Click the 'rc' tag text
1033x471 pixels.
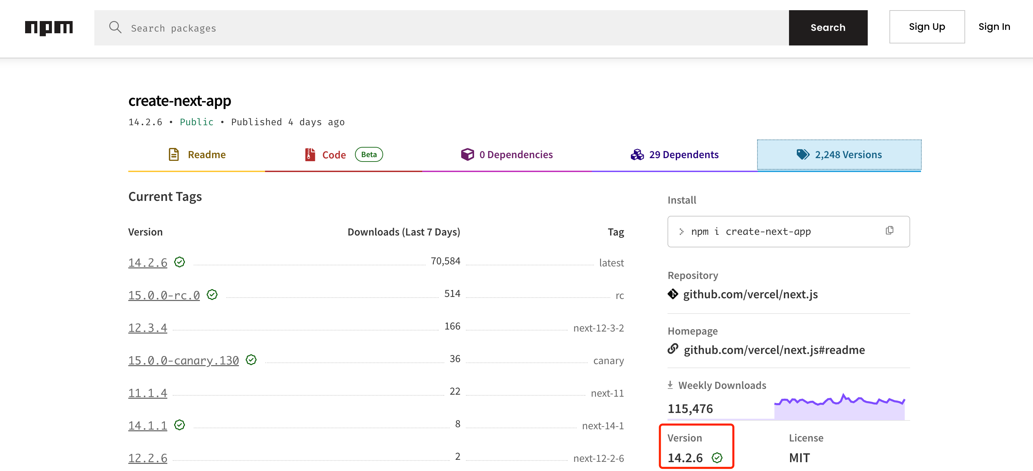tap(620, 296)
